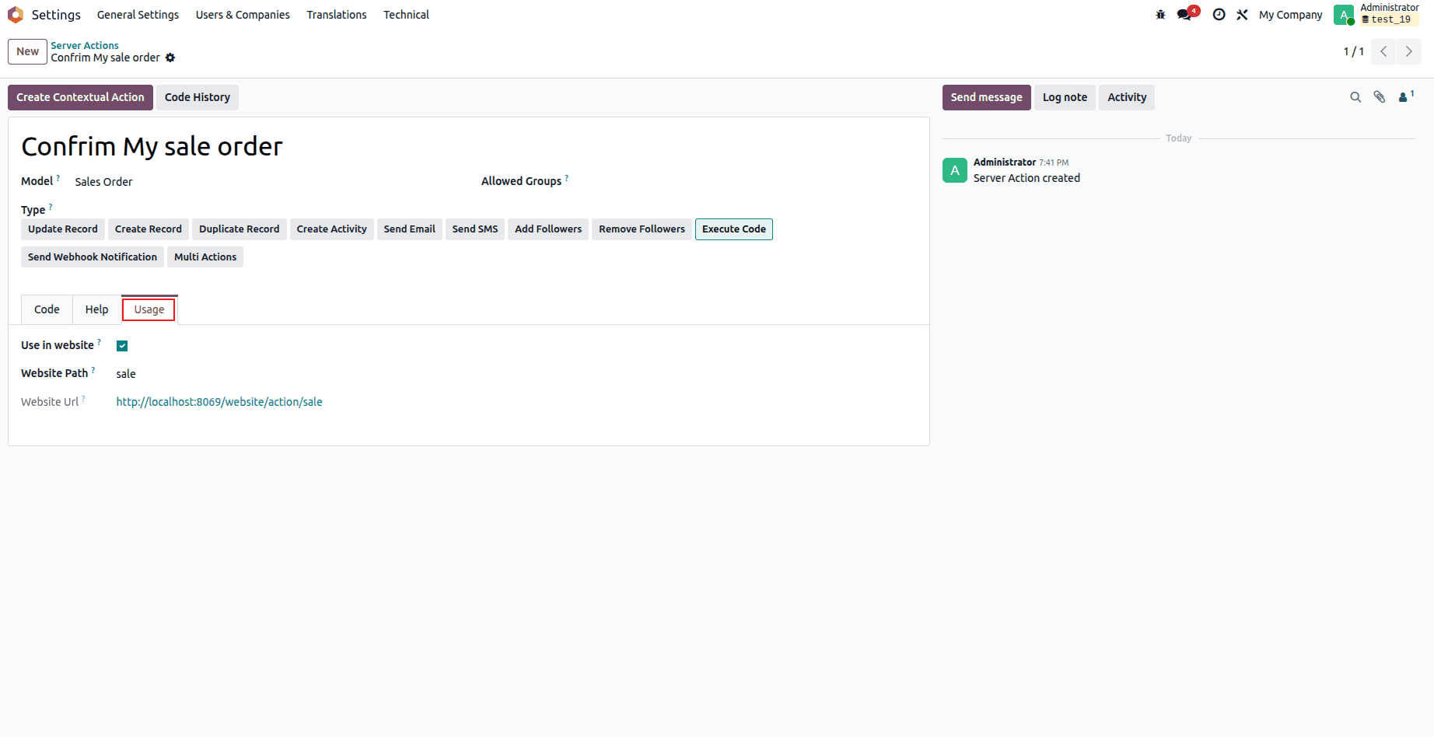Switch to the Usage tab
Screen dimensions: 1434x737
point(149,309)
